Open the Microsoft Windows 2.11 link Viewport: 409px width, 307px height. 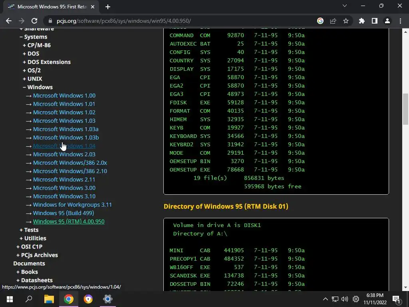tap(64, 179)
